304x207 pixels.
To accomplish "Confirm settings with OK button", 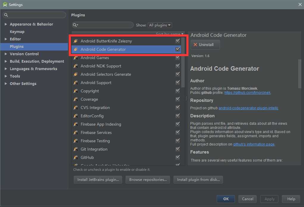I will [226, 199].
